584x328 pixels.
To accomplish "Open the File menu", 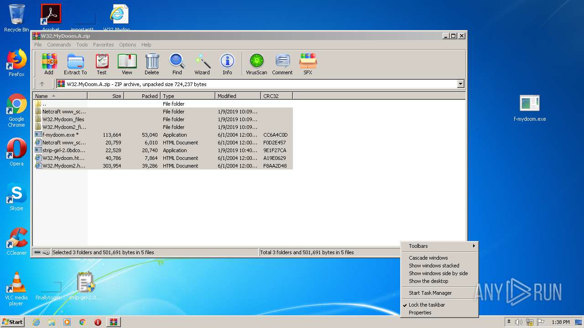I will pos(38,45).
